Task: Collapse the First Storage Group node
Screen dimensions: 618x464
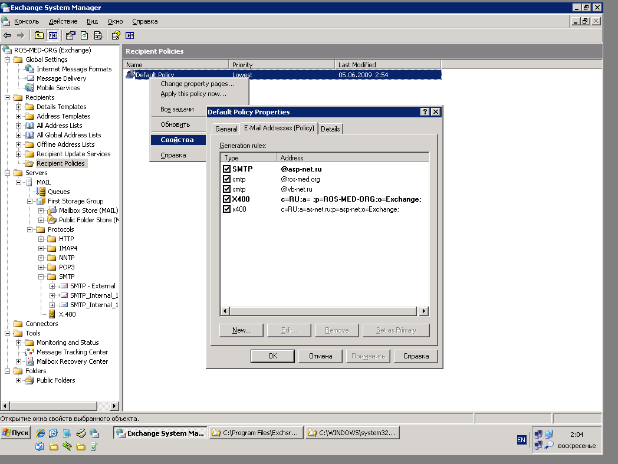Action: click(x=29, y=201)
